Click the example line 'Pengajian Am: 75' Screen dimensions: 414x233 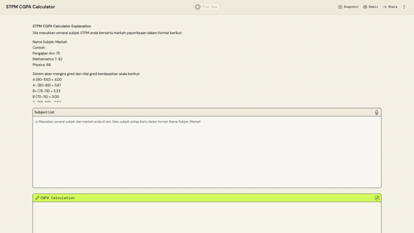pos(46,53)
